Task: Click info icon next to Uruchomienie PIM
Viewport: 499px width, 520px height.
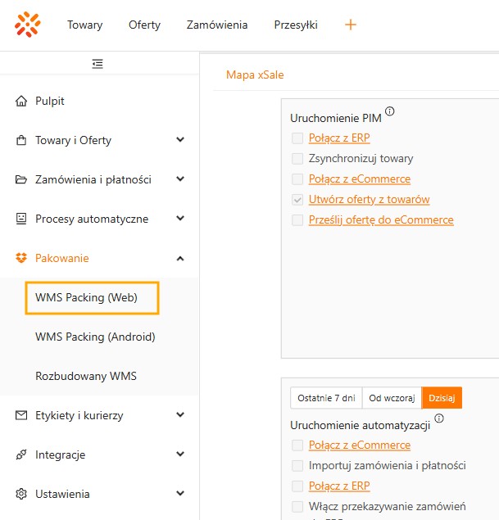Action: point(390,111)
